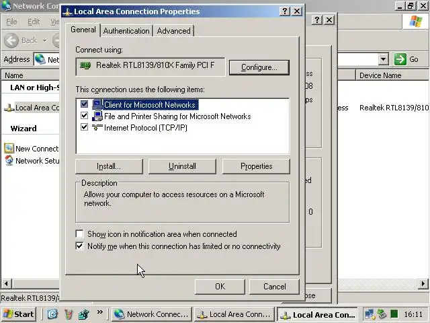Open the address bar dropdown arrow
This screenshot has width=430, height=323.
pyautogui.click(x=384, y=59)
